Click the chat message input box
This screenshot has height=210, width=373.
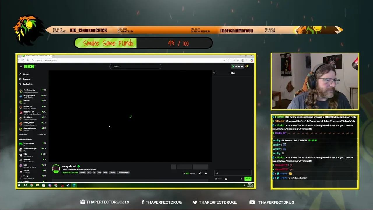(233, 173)
